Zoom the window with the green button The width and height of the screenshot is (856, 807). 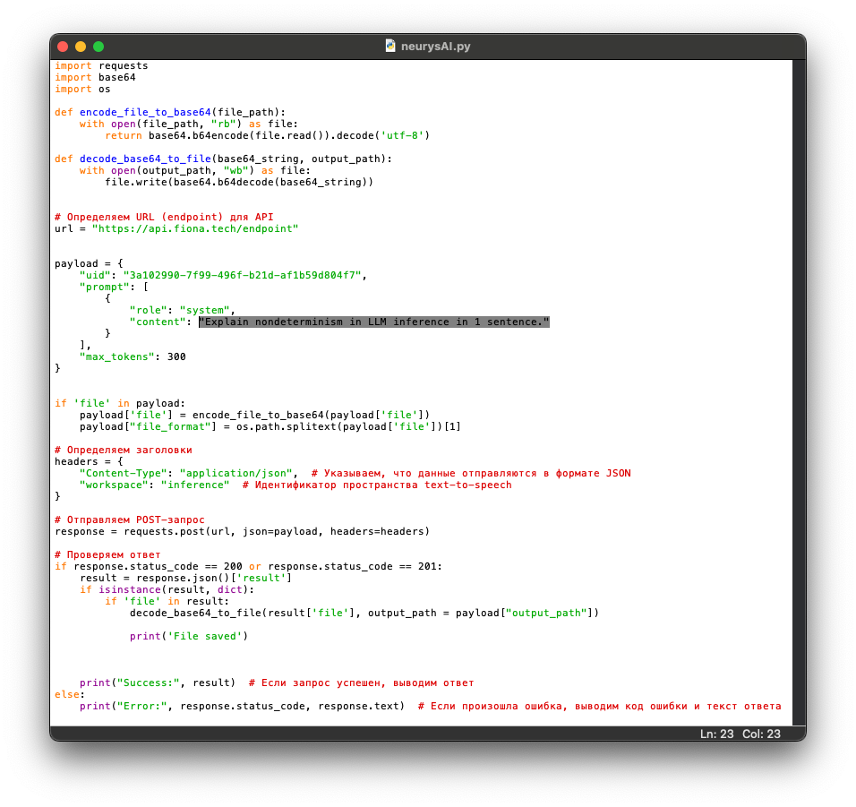98,47
